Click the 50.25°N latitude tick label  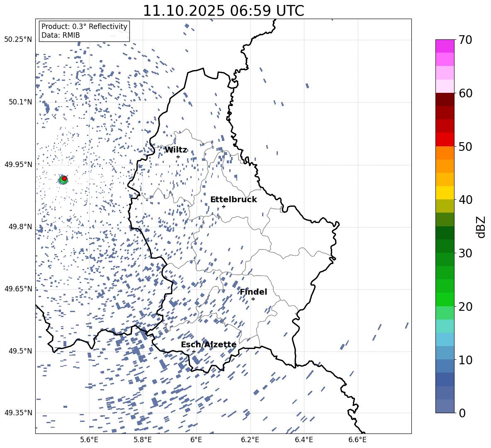18,40
